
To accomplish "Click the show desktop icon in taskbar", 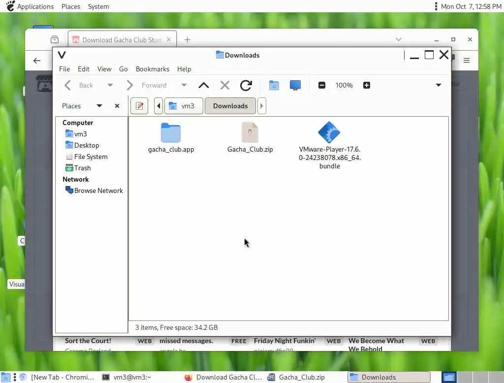I will pyautogui.click(x=5, y=377).
